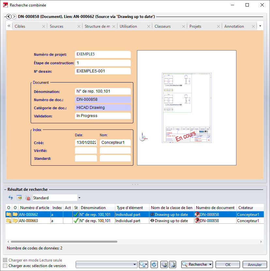This screenshot has width=270, height=271.
Task: Open the Standard view dropdown
Action: tap(79, 198)
